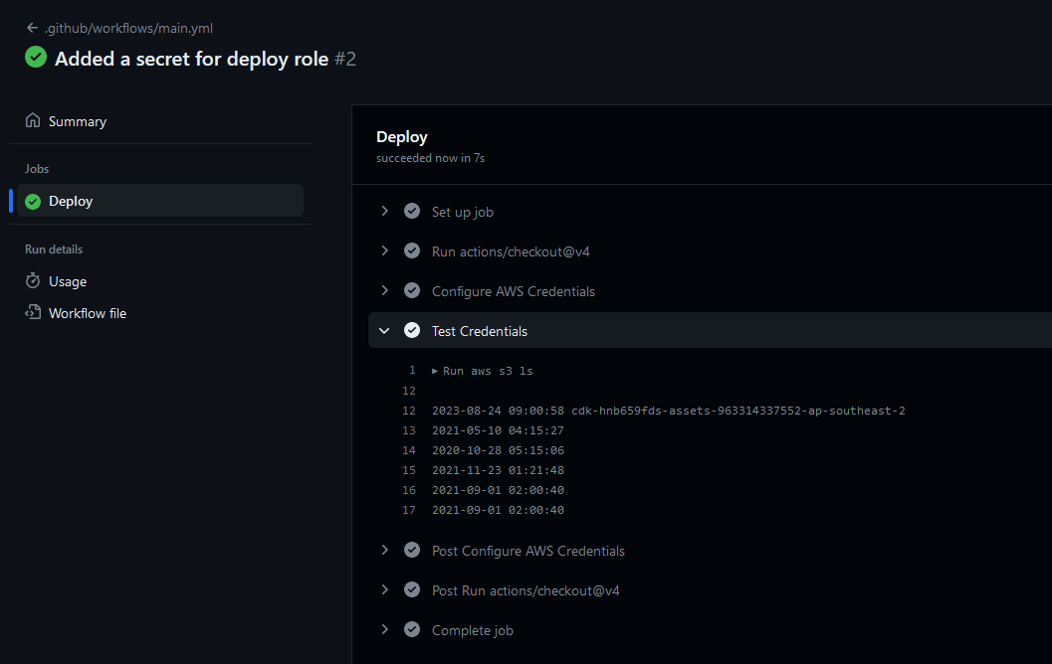This screenshot has height=664, width=1052.
Task: Click log line number 13
Action: 409,430
